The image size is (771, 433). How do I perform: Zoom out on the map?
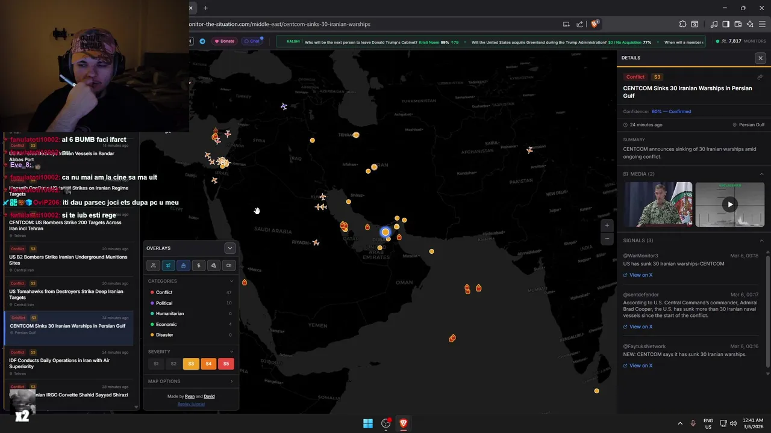click(607, 239)
